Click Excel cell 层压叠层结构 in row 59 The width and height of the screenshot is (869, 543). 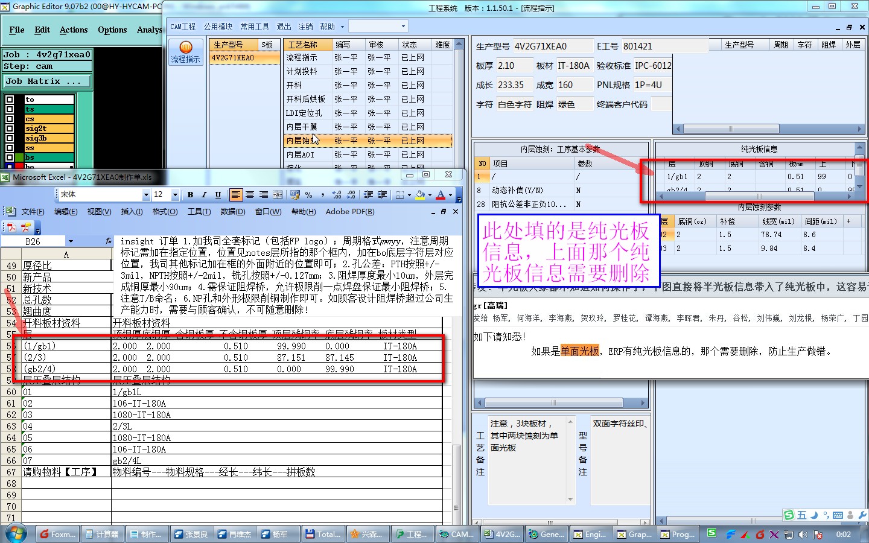66,380
